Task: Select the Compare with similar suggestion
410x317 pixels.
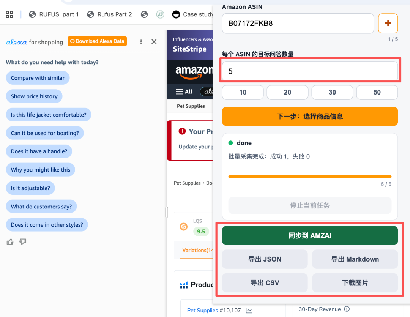Action: [38, 78]
